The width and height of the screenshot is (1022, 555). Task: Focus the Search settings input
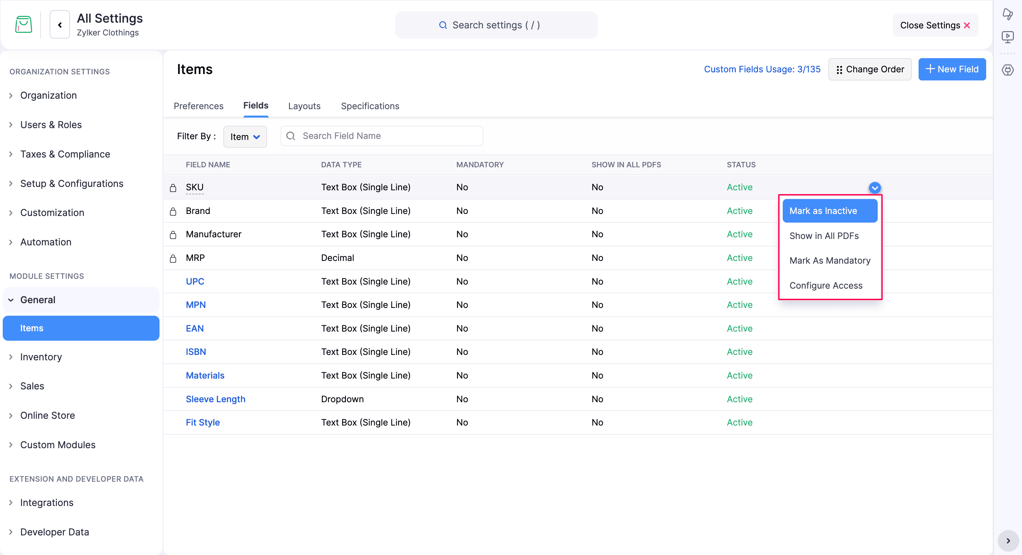point(496,25)
